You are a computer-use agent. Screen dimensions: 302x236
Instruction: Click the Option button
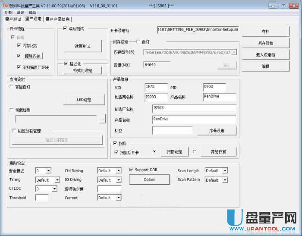[x=149, y=179]
